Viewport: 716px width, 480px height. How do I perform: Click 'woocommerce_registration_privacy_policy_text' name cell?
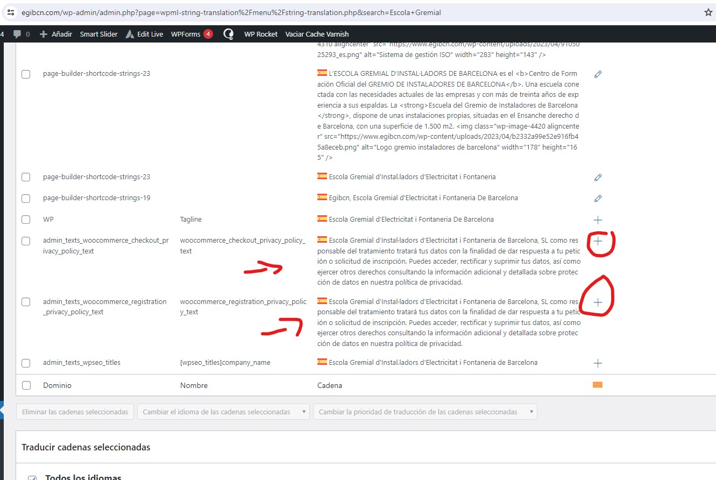pos(243,307)
